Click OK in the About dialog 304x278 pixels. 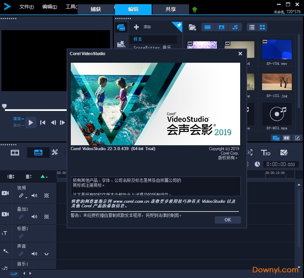tap(228, 220)
